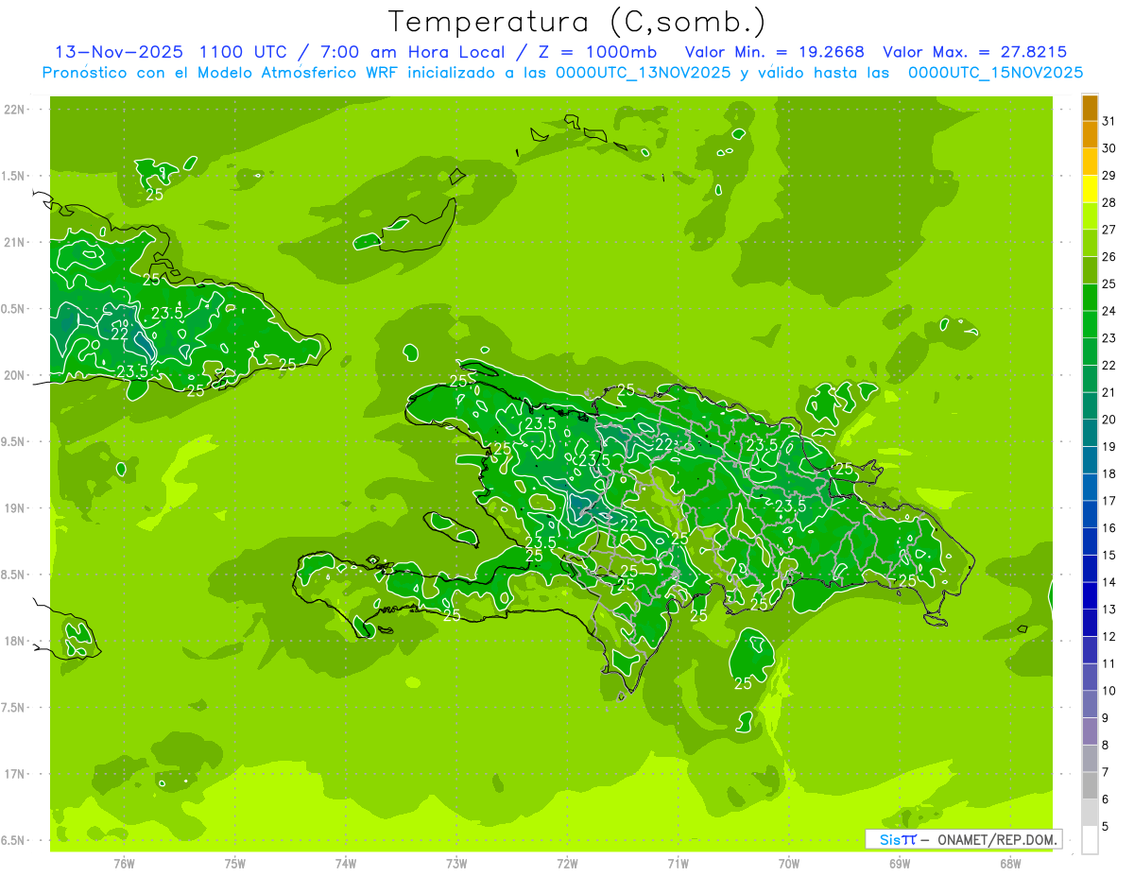Screen dimensions: 1134x876
Task: Click the '73W' longitude axis label
Action: coord(456,864)
